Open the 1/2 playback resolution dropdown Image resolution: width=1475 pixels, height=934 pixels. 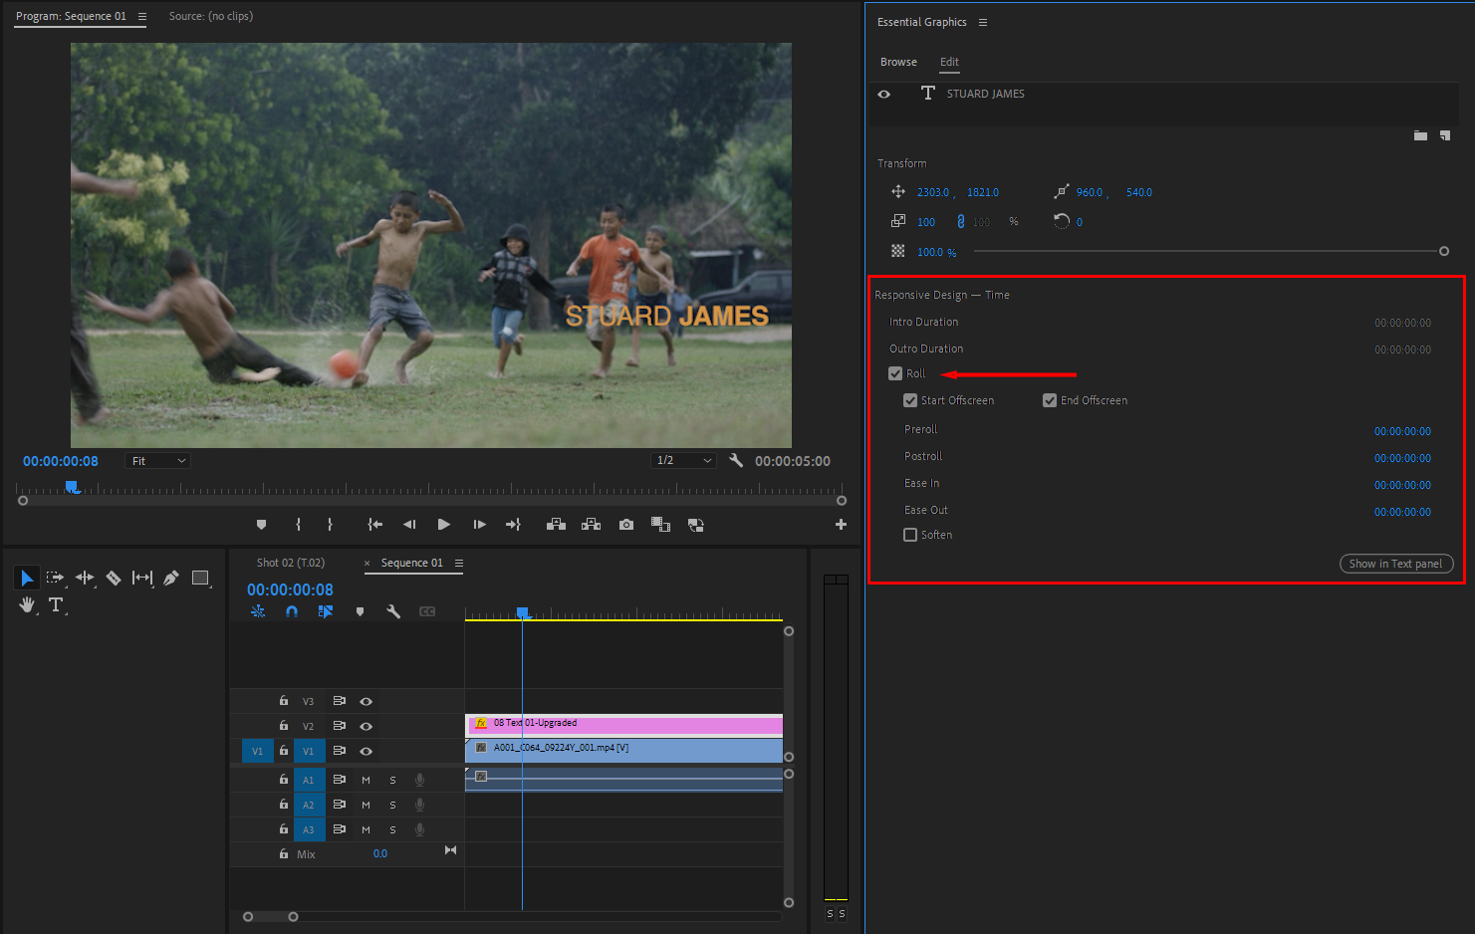pyautogui.click(x=683, y=460)
